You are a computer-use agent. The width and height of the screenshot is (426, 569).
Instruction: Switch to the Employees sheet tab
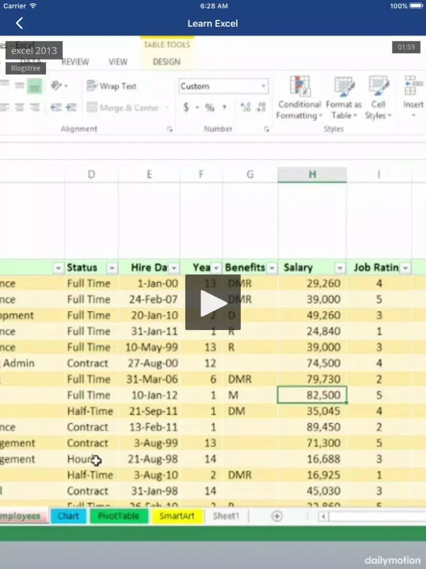[23, 516]
